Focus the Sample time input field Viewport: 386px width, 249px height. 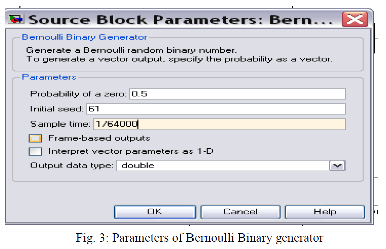click(x=220, y=124)
